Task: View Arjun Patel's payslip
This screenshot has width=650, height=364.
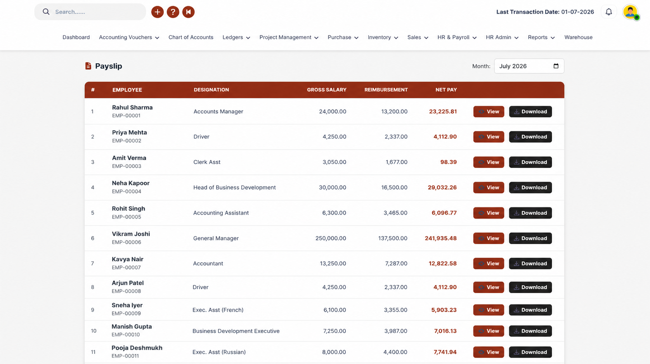Action: coord(489,287)
